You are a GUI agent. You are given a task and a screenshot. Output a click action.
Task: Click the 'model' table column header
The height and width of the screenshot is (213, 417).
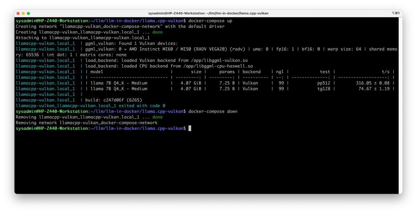pyautogui.click(x=97, y=72)
